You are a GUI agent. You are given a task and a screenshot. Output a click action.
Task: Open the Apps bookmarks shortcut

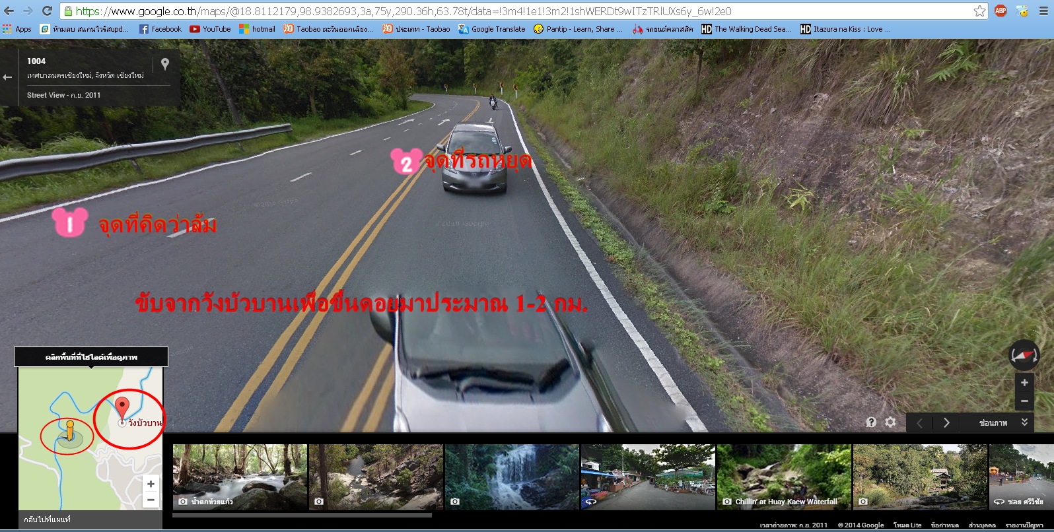pyautogui.click(x=17, y=29)
